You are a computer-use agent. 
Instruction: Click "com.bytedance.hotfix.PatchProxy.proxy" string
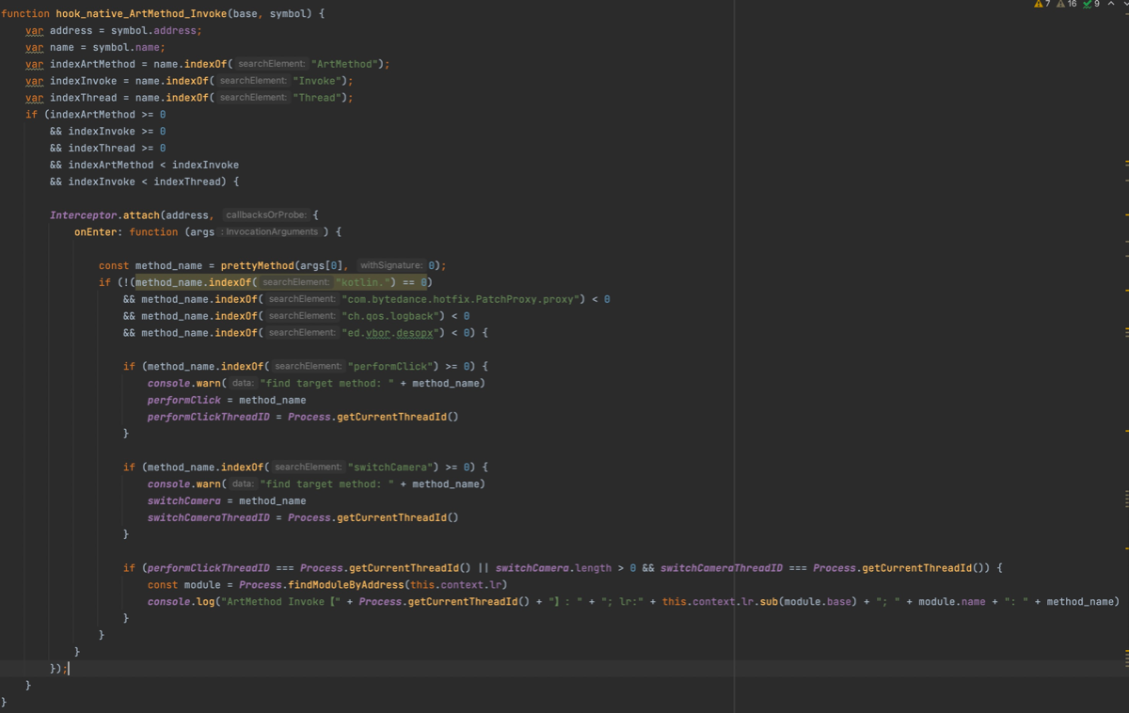(x=460, y=299)
